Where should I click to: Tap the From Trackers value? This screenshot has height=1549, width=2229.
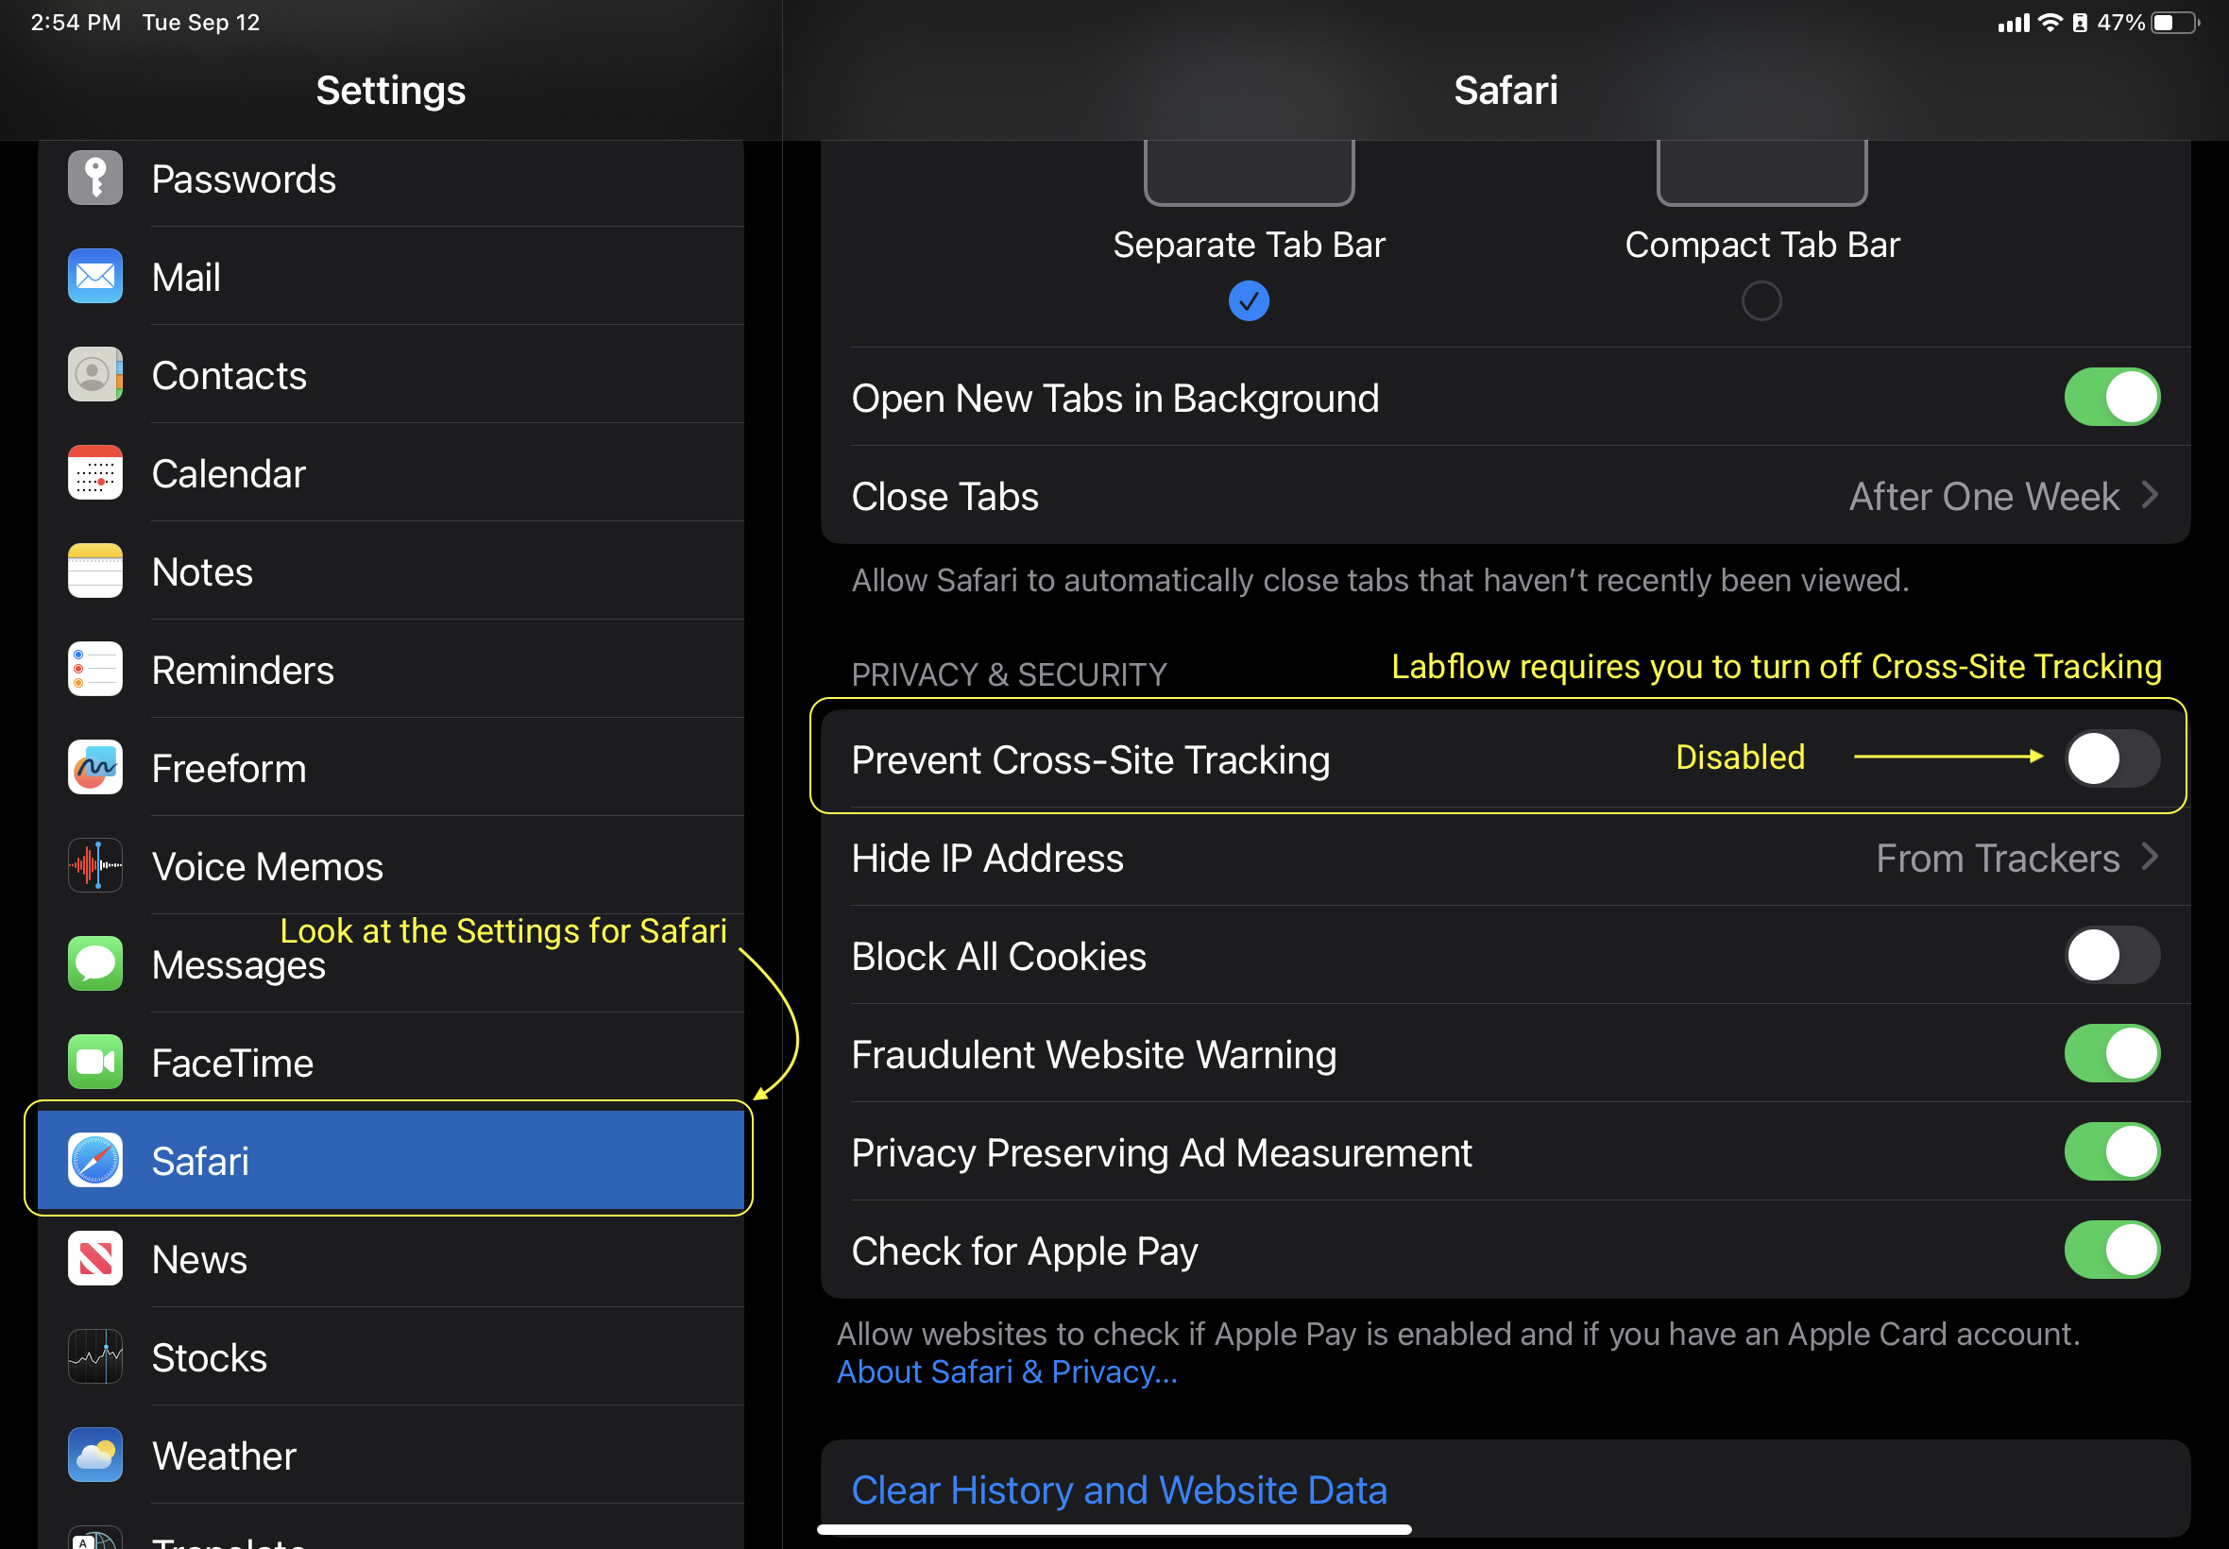click(1997, 859)
